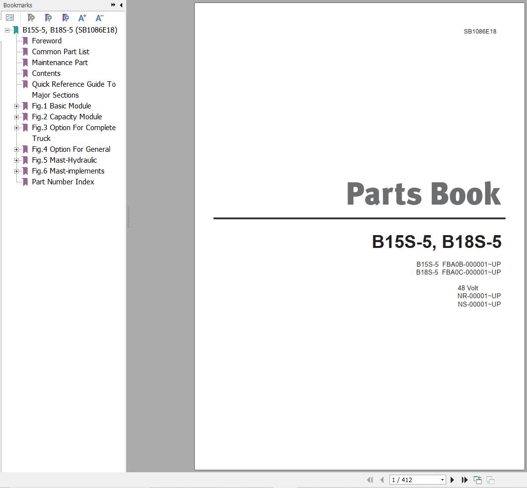Image resolution: width=527 pixels, height=488 pixels.
Task: Click bookmark icon beside Fig.6 Mast-implements
Action: click(25, 171)
